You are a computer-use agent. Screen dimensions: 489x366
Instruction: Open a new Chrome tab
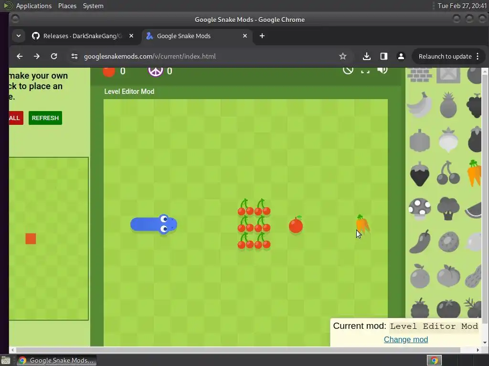(262, 36)
